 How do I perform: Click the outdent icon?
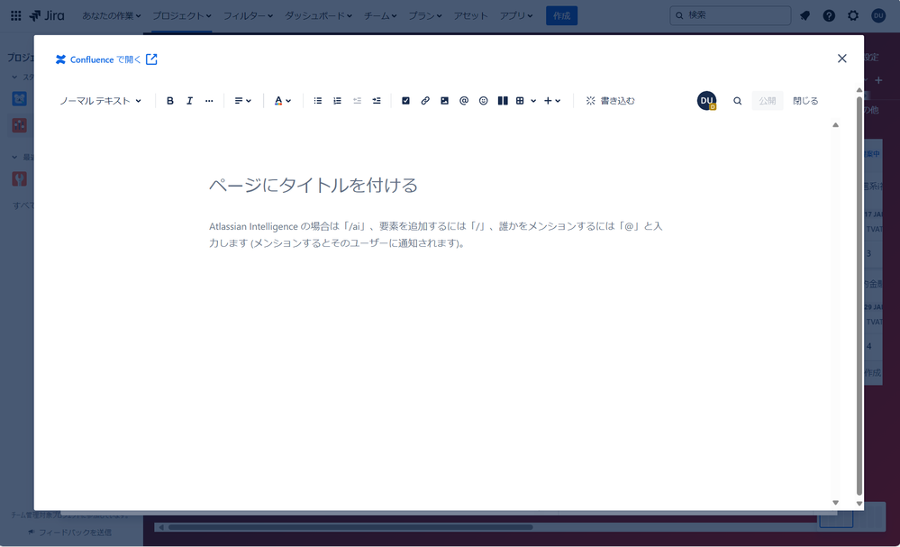(357, 100)
